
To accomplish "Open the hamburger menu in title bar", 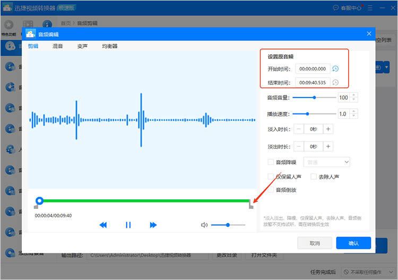I will [x=370, y=8].
